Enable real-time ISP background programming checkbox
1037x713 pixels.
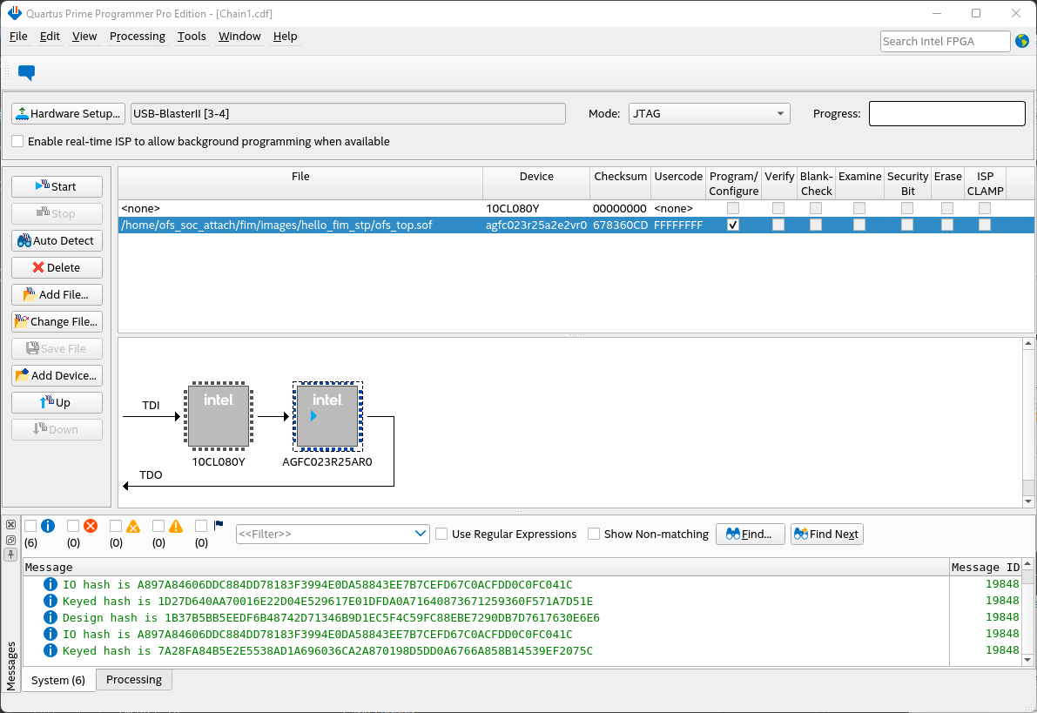point(17,141)
